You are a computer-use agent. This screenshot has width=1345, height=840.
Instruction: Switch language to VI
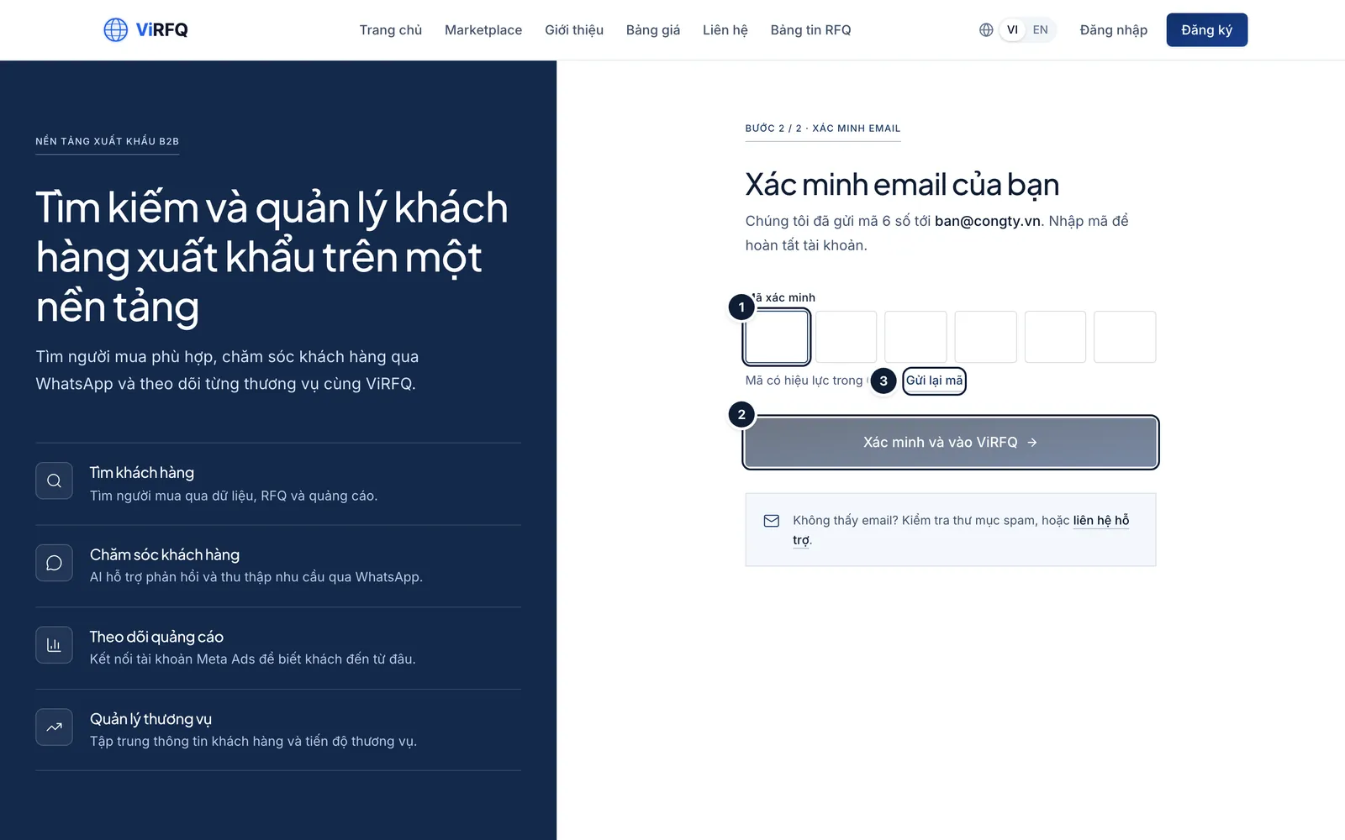coord(1012,30)
